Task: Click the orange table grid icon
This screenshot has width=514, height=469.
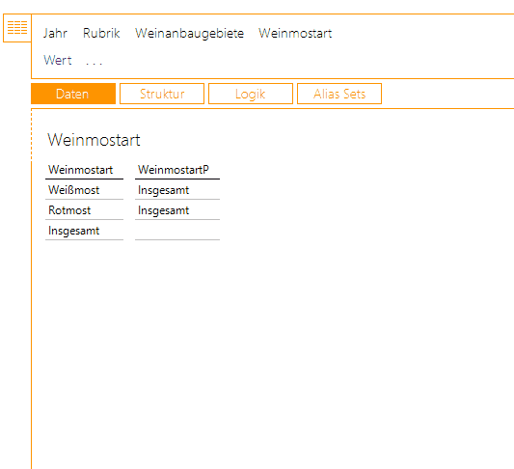Action: (x=17, y=28)
